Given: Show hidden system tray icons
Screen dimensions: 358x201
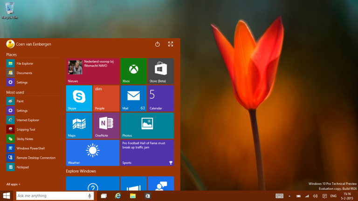Looking at the screenshot, I should (x=289, y=196).
